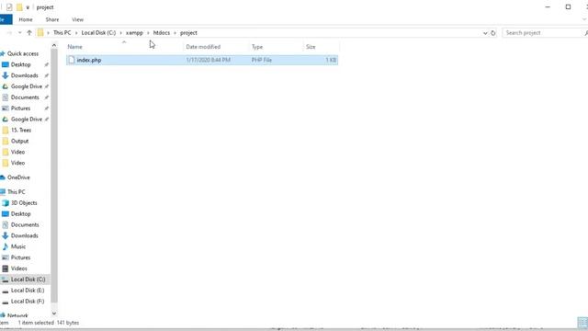Open the Output folder in sidebar
The height and width of the screenshot is (331, 588).
(19, 141)
